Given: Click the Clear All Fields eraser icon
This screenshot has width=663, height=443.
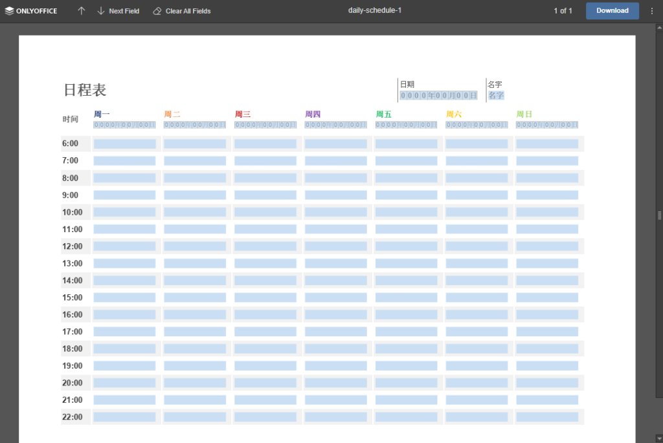Looking at the screenshot, I should point(157,11).
